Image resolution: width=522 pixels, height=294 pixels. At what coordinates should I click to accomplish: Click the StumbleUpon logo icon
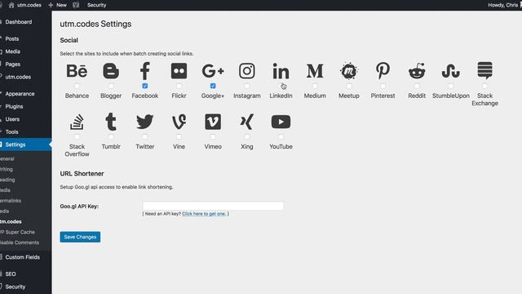(451, 71)
